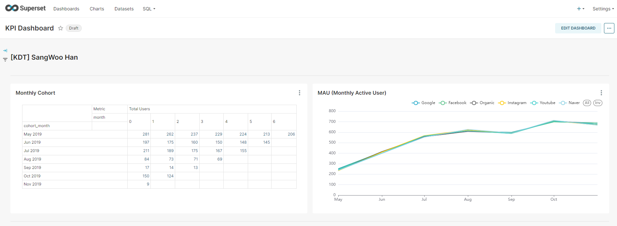Open Monthly Cohort chart options menu
617x226 pixels.
click(300, 93)
